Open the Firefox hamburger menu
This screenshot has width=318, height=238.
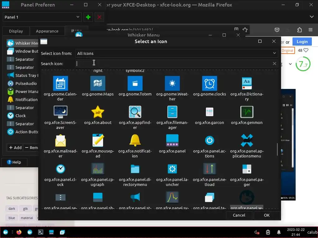[x=311, y=30]
